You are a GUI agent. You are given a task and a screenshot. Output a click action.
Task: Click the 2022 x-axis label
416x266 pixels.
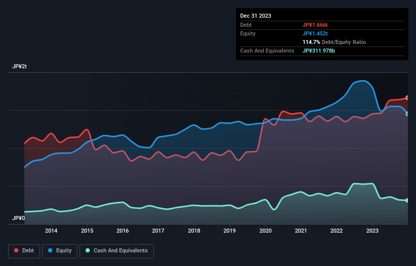[x=336, y=231]
